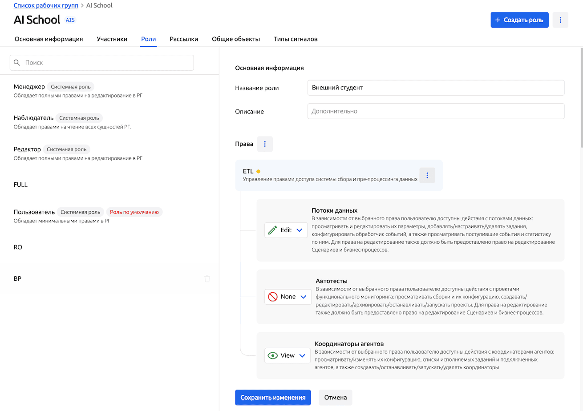Focus the Описание text field

coord(435,111)
